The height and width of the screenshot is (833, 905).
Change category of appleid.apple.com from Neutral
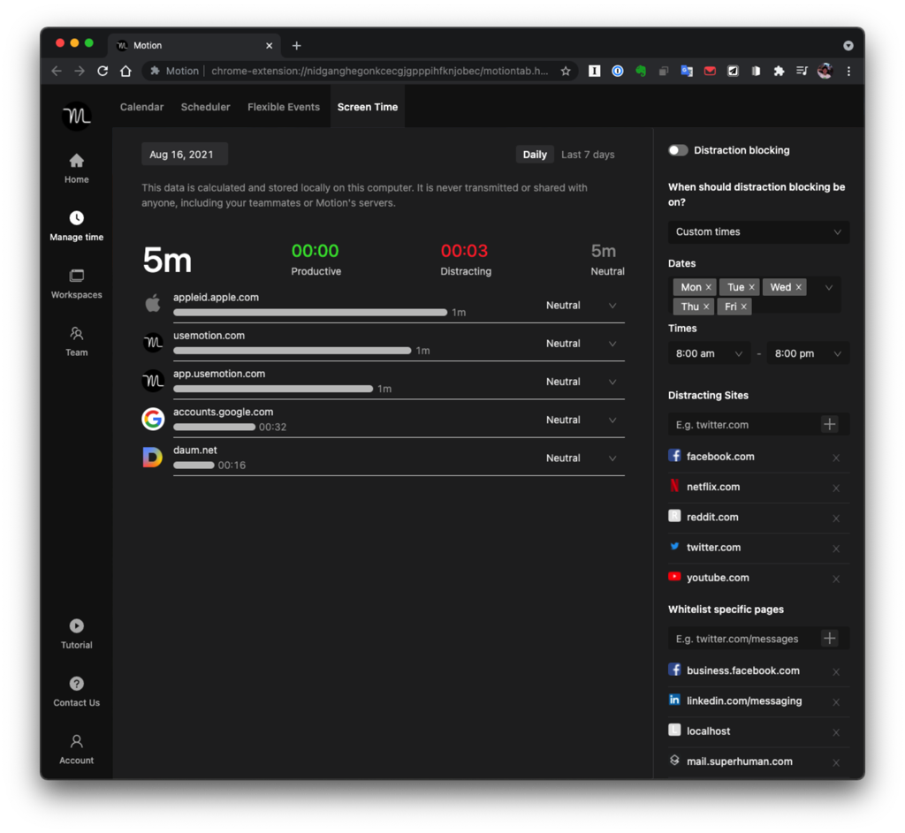click(582, 305)
